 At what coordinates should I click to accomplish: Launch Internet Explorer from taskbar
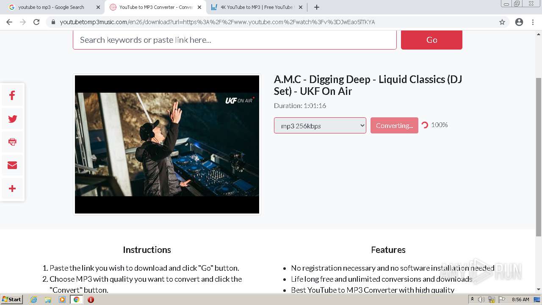tap(33, 299)
